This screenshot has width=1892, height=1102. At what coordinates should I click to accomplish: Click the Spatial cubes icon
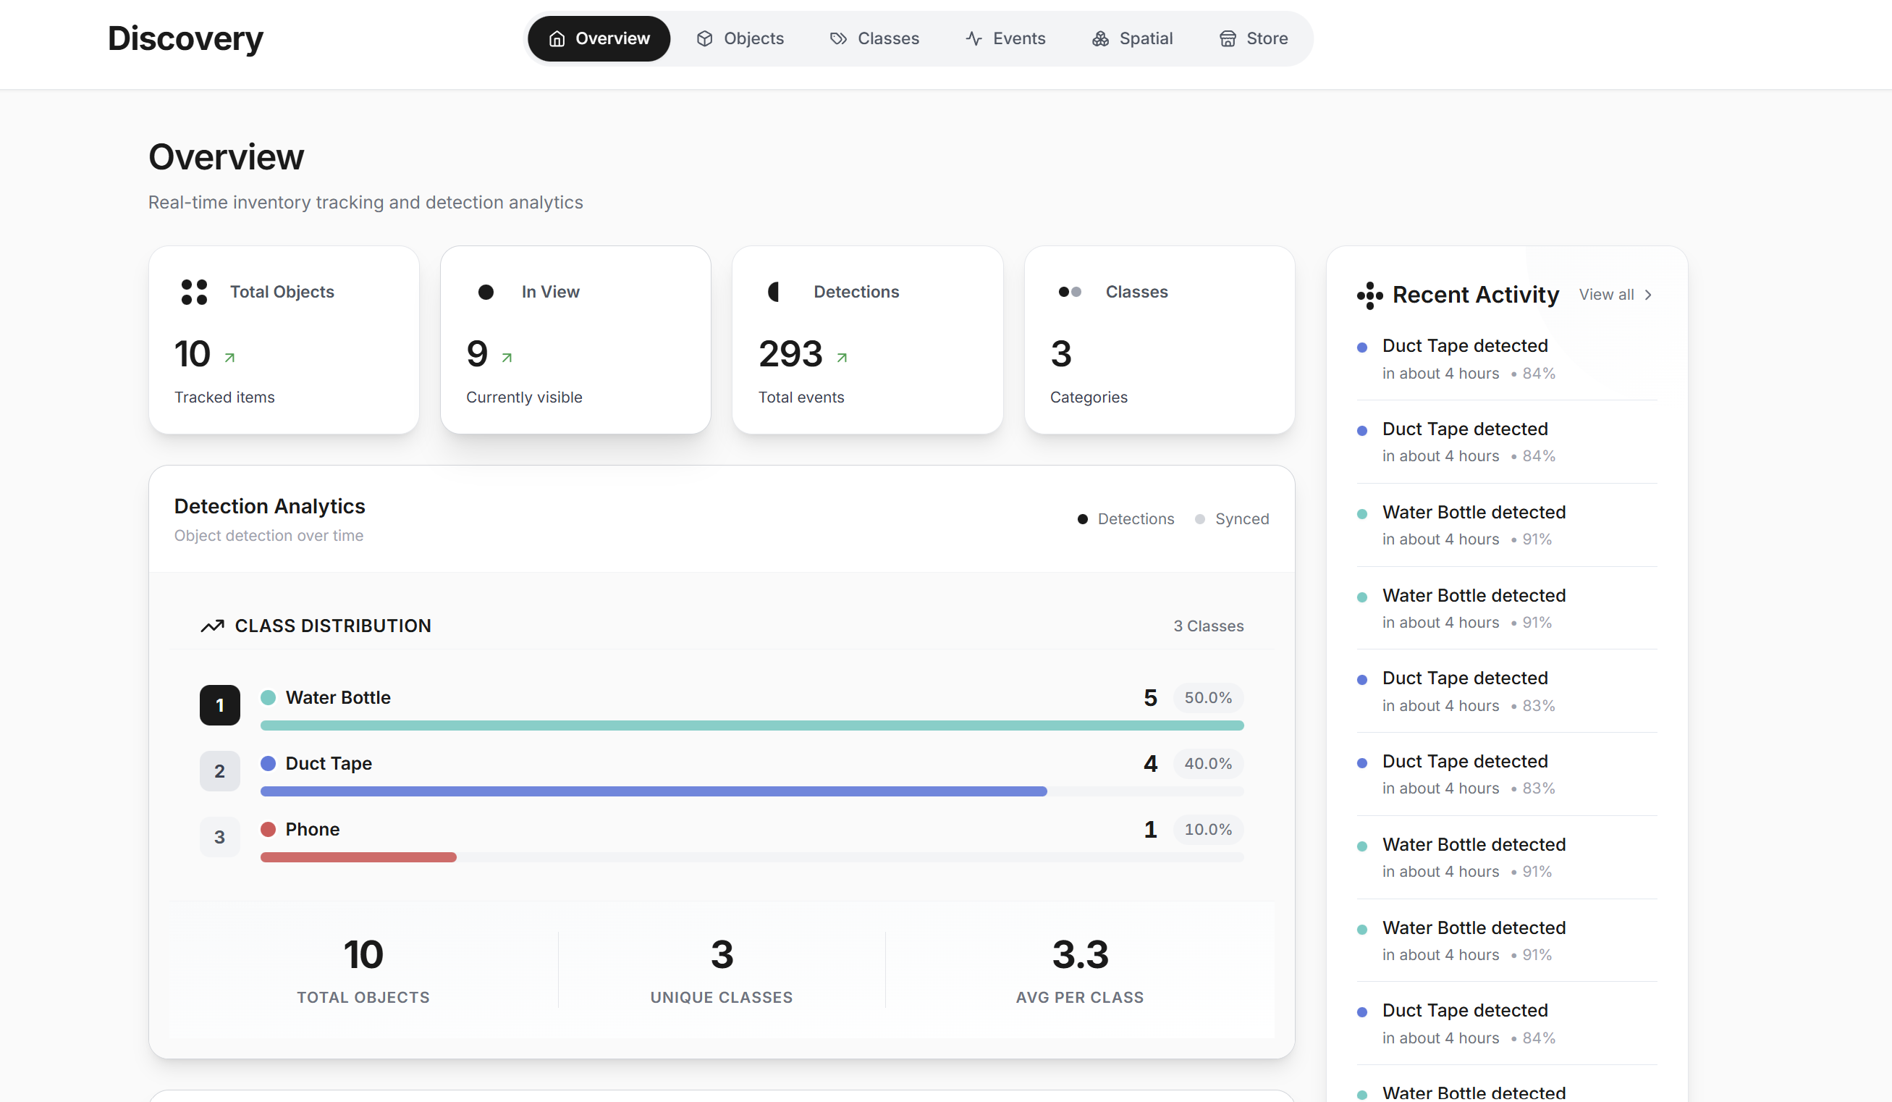click(1100, 38)
